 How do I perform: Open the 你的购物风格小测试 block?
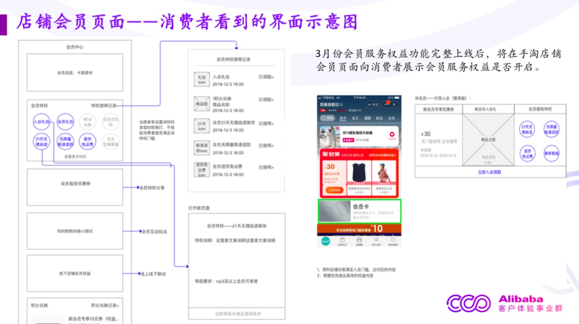[x=75, y=231]
